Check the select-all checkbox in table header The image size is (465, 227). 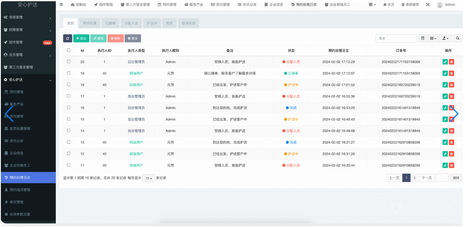[x=69, y=50]
